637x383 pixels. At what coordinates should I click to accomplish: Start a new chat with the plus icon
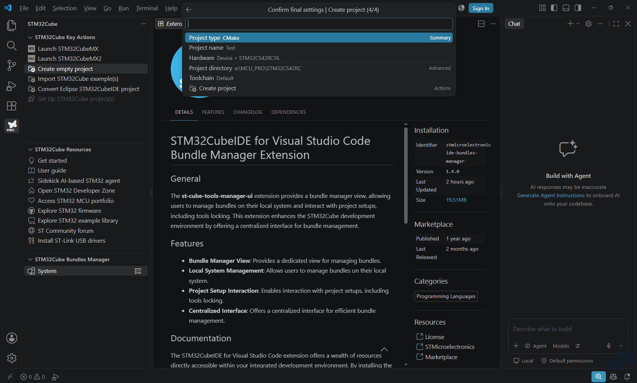[570, 24]
